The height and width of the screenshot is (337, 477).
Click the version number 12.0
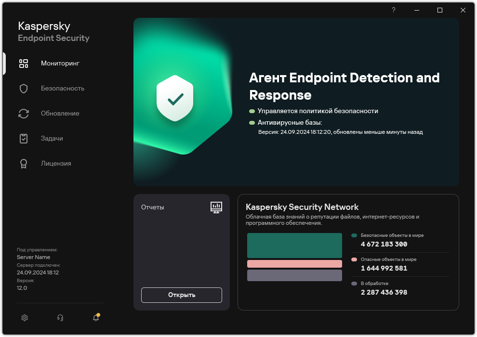(x=22, y=288)
